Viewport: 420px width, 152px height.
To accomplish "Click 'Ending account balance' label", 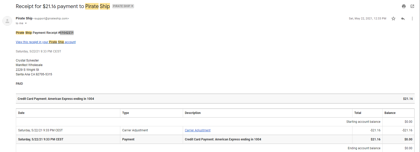I will pyautogui.click(x=364, y=148).
